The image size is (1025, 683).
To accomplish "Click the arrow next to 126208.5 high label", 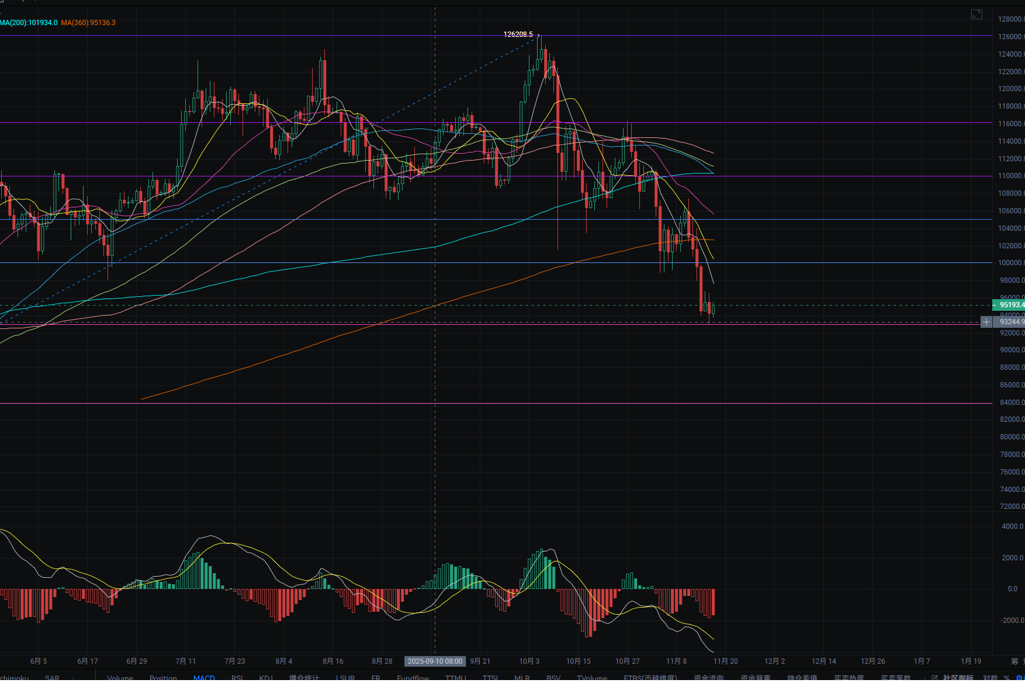I will click(538, 35).
